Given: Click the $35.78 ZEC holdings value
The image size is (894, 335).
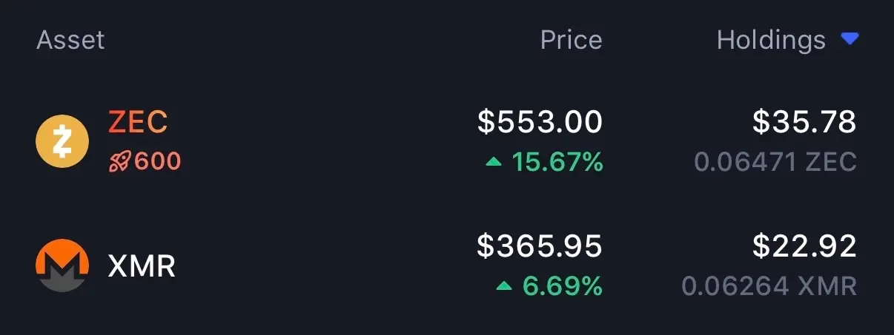Looking at the screenshot, I should (x=804, y=123).
